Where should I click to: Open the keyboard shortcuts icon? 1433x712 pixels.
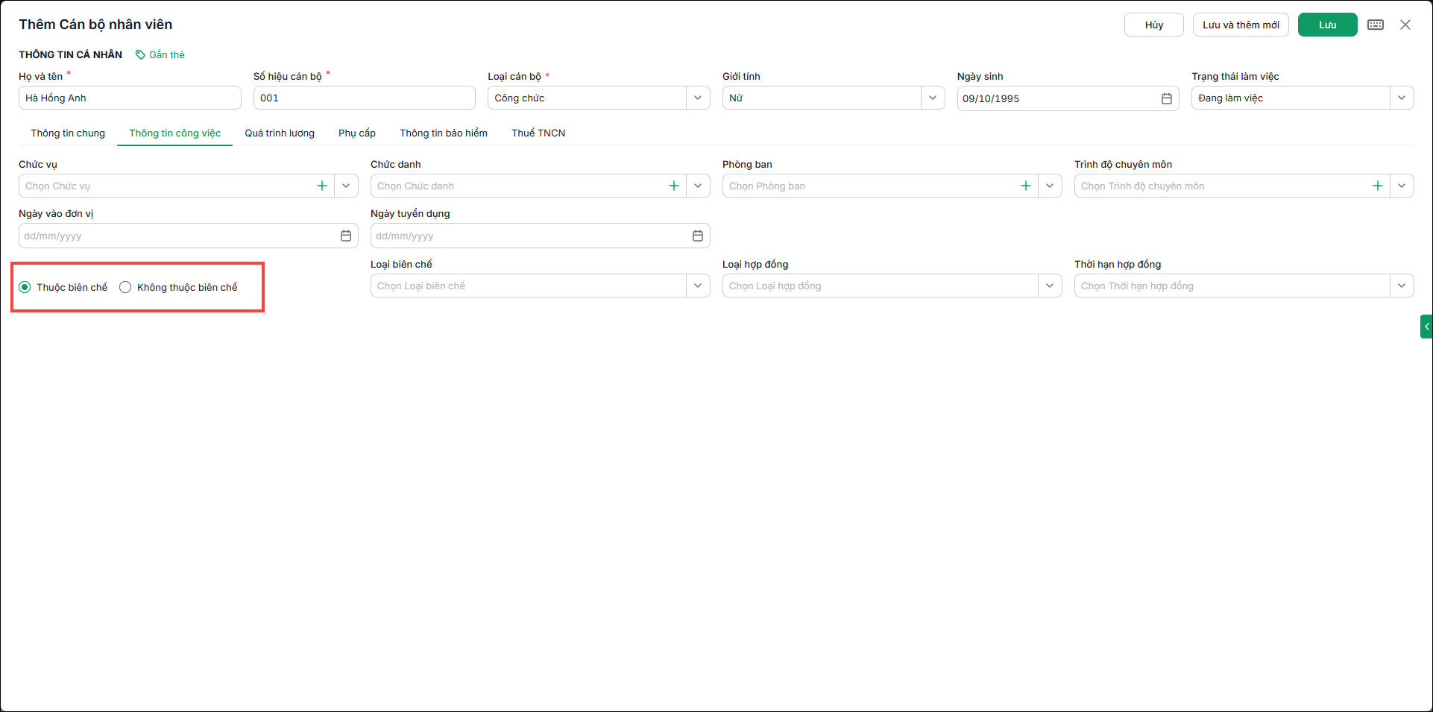1376,25
